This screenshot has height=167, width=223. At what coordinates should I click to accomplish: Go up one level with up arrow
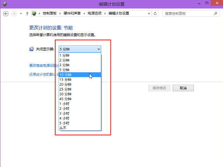27,13
